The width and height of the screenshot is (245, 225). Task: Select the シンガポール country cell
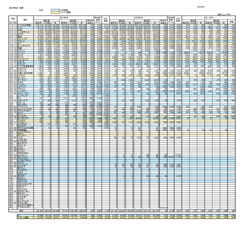coord(25,32)
